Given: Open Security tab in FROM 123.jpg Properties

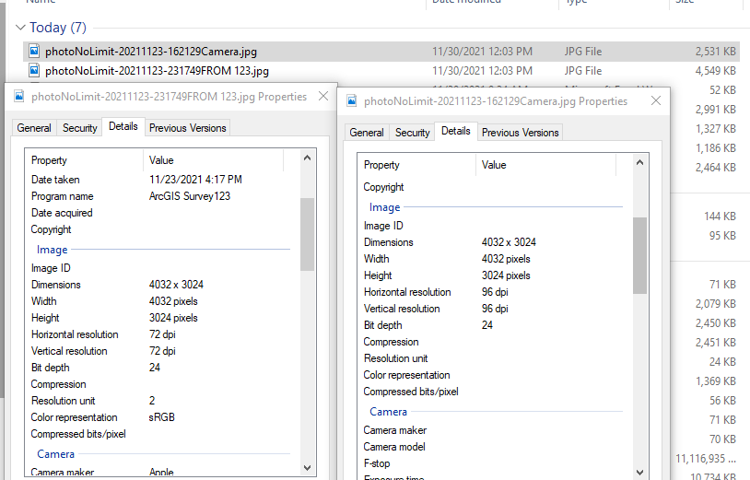Looking at the screenshot, I should (80, 128).
